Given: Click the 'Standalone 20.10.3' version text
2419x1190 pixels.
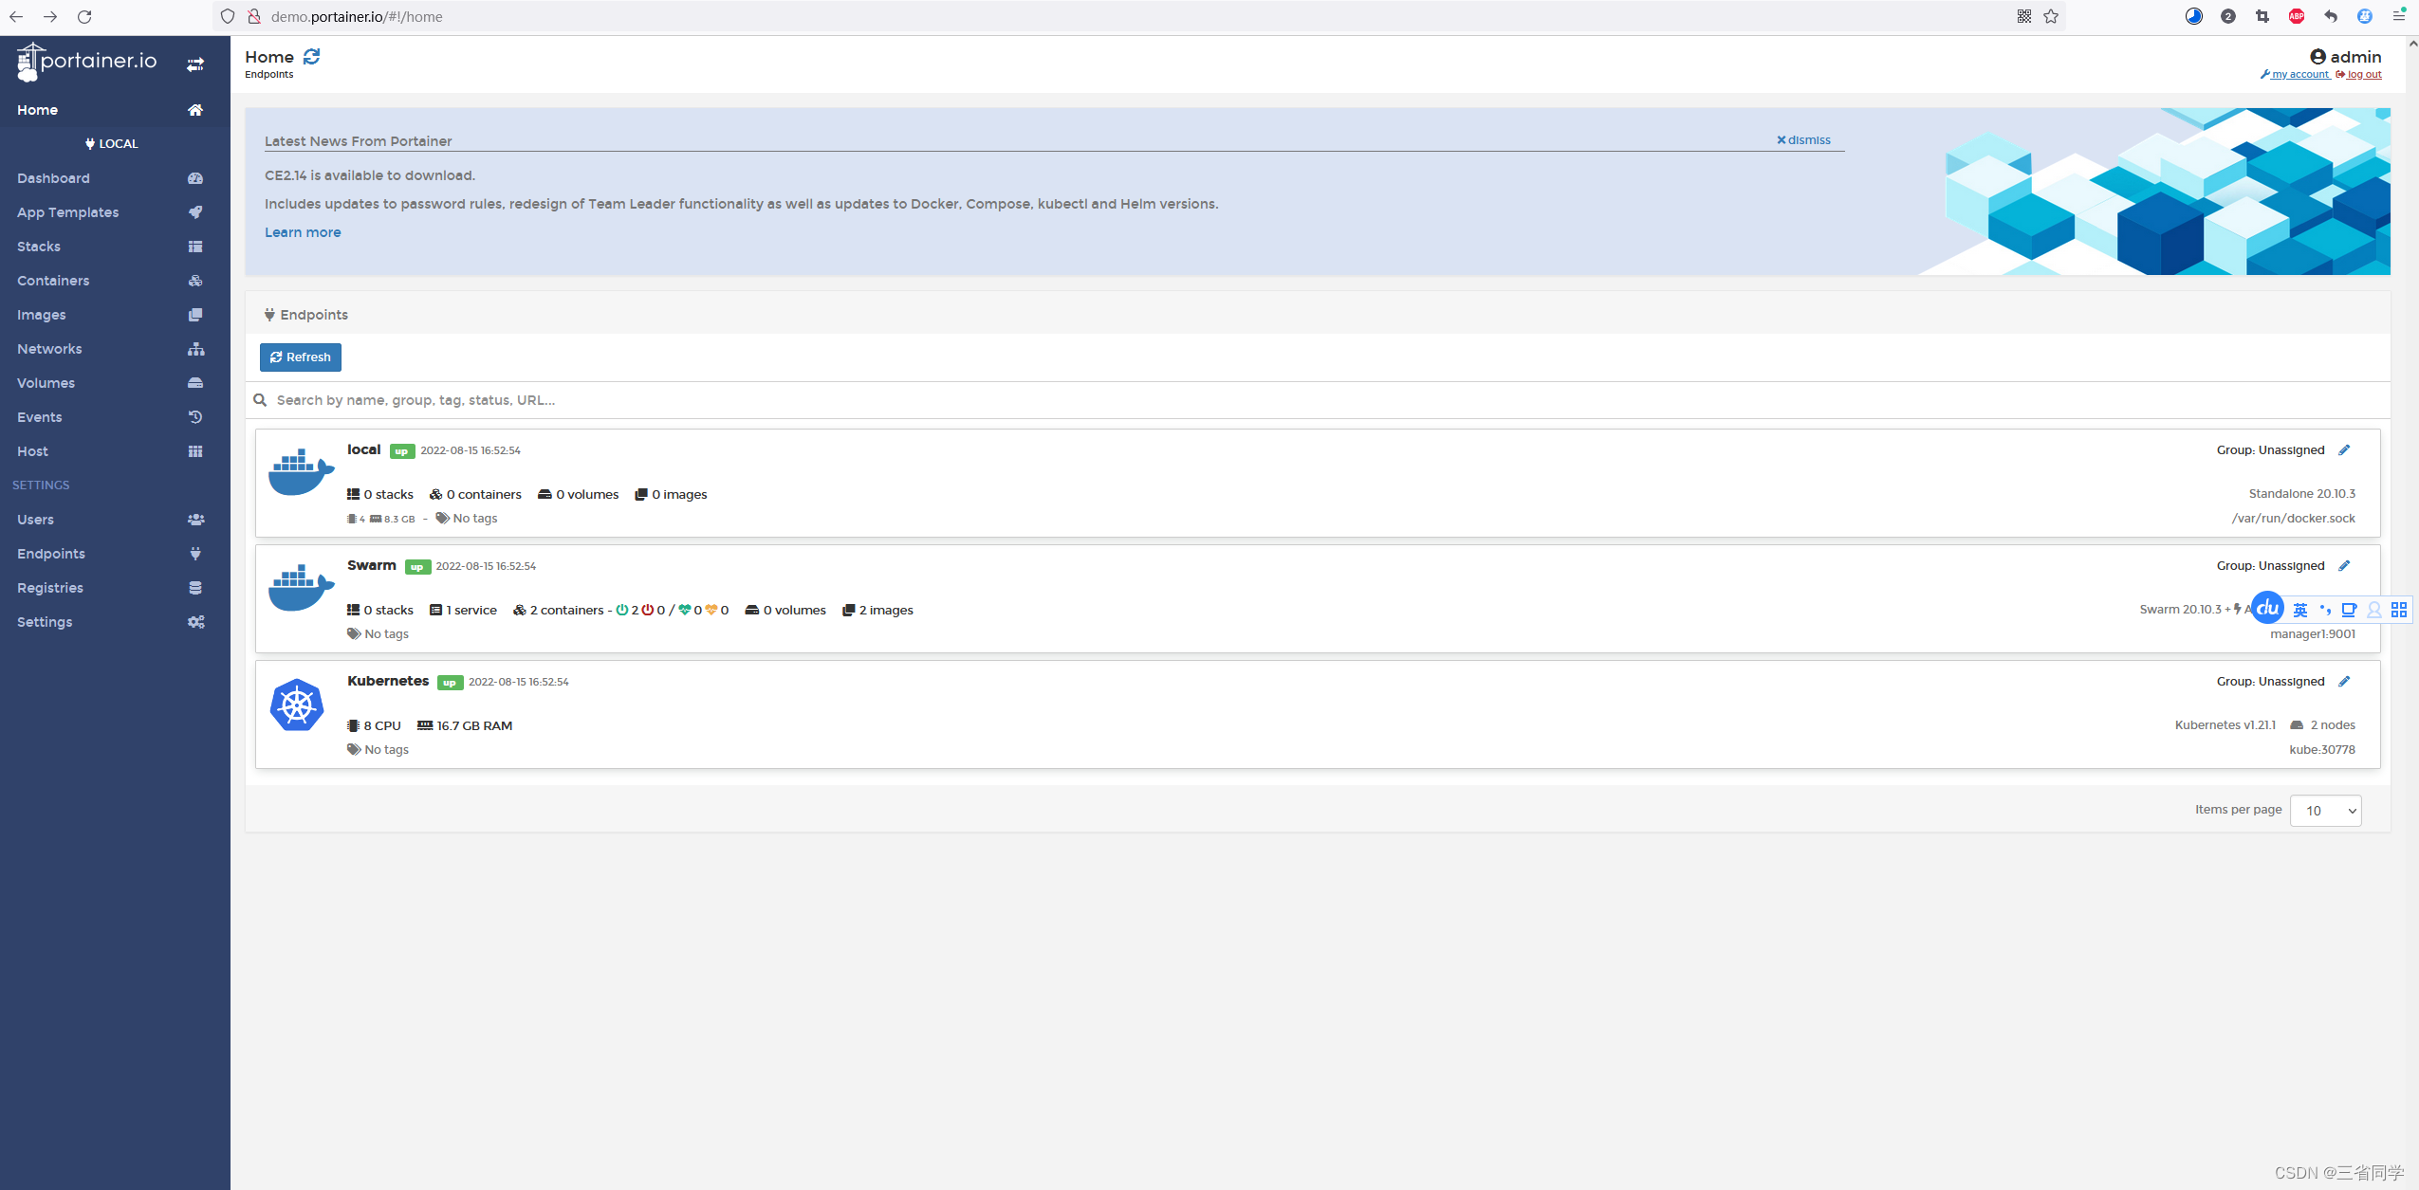Looking at the screenshot, I should click(x=2302, y=494).
